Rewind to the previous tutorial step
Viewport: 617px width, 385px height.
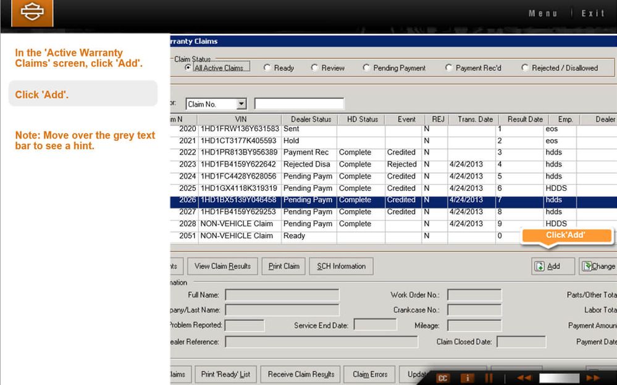524,378
